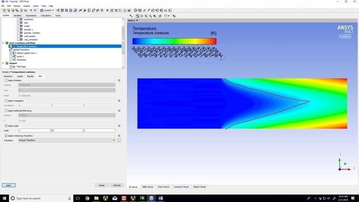The image size is (359, 202).
Task: Click the Apply Instancing Transform expression icon
Action: pos(119,136)
